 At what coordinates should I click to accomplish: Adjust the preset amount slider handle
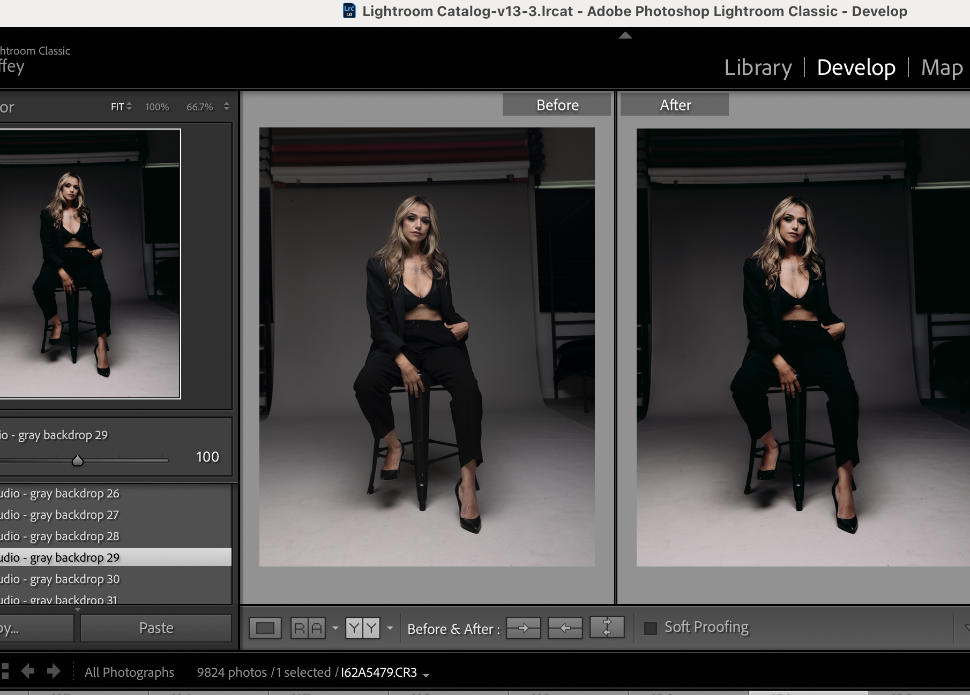[x=78, y=460]
